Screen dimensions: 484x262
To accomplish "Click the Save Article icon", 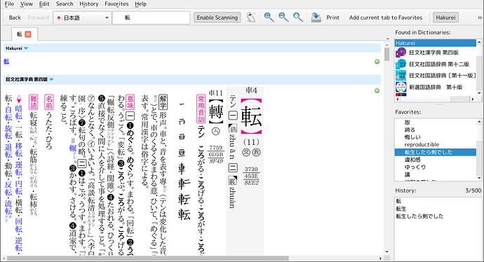I will coord(316,18).
